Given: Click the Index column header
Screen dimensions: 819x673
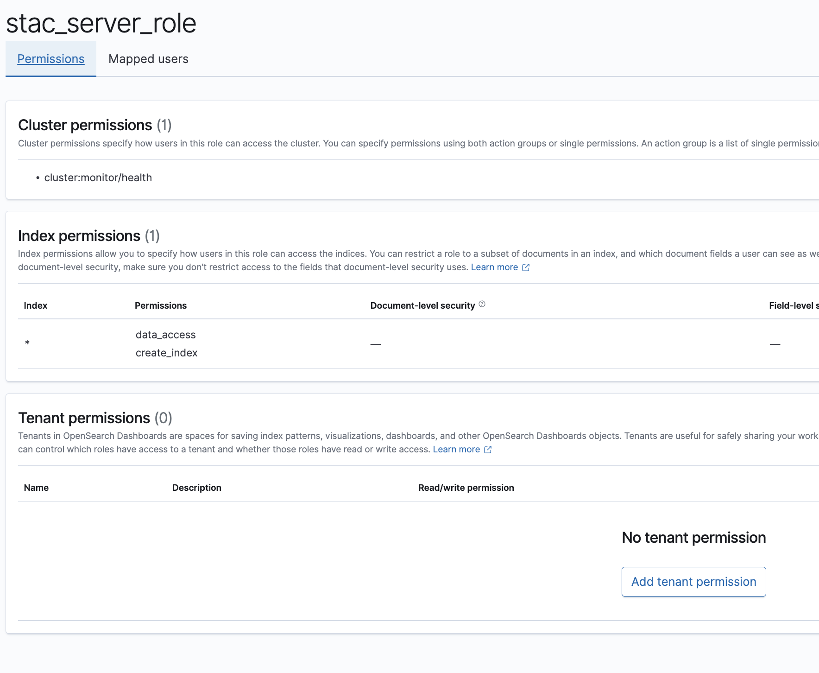Looking at the screenshot, I should click(x=36, y=305).
